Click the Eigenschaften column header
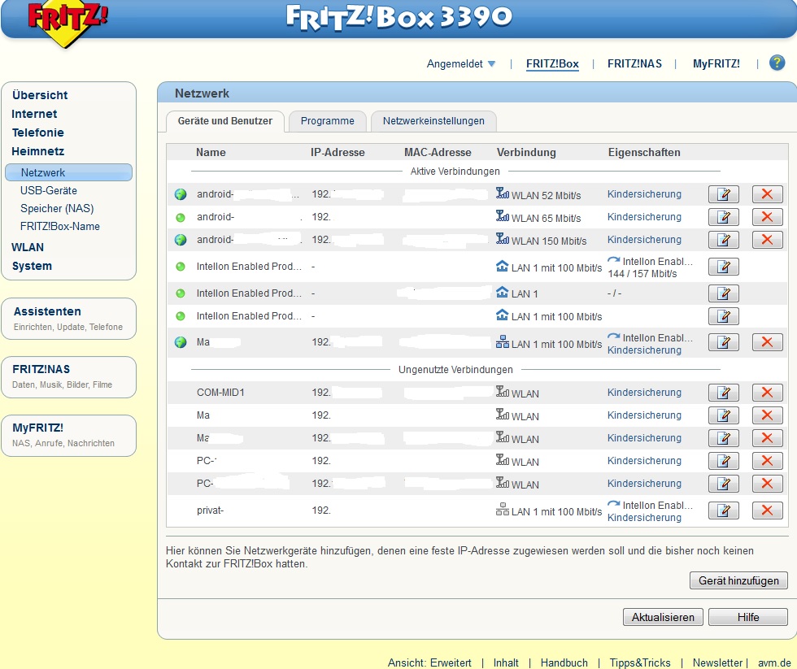The height and width of the screenshot is (669, 797). (644, 152)
